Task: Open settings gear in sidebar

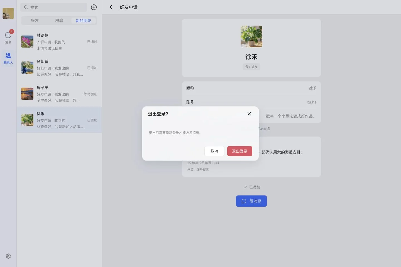Action: 8,256
